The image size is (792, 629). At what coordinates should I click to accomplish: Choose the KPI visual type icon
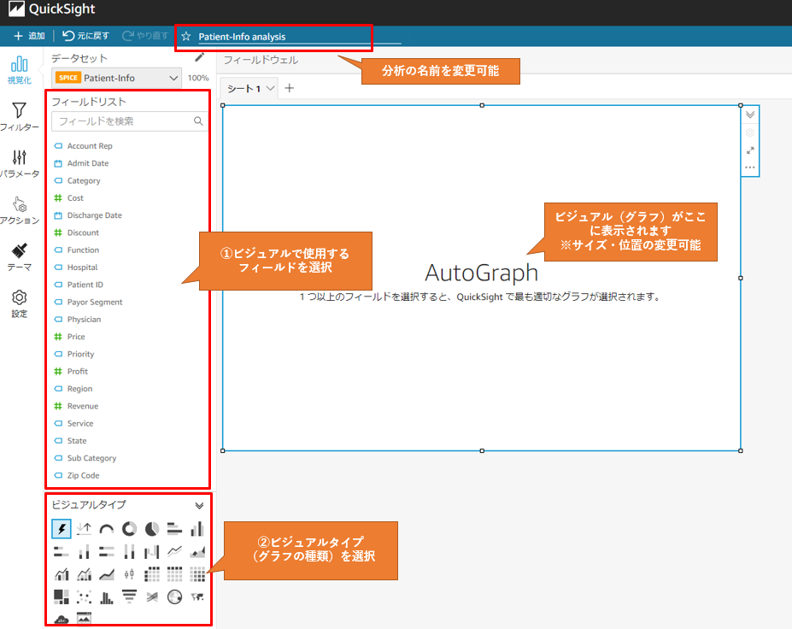click(x=84, y=529)
